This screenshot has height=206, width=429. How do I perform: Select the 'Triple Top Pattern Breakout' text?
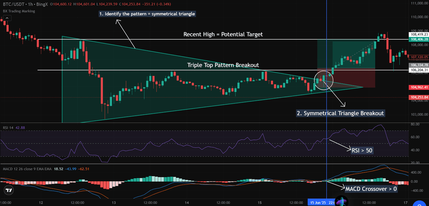[223, 65]
